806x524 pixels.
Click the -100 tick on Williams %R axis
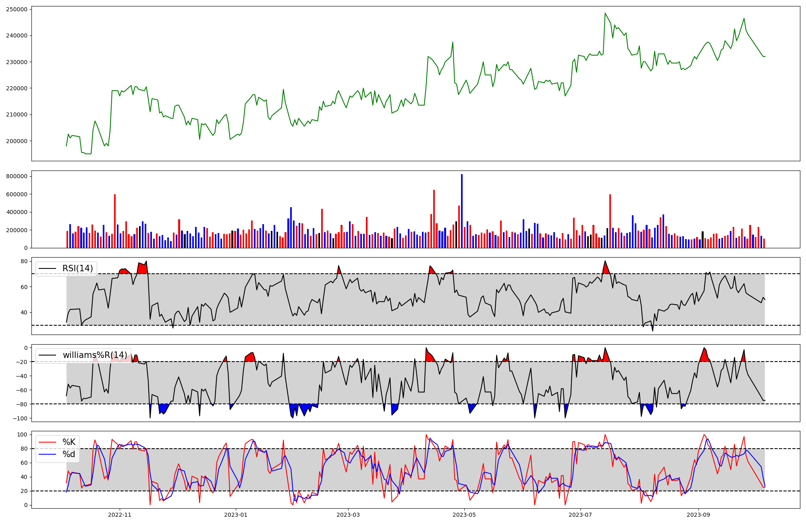coord(20,418)
